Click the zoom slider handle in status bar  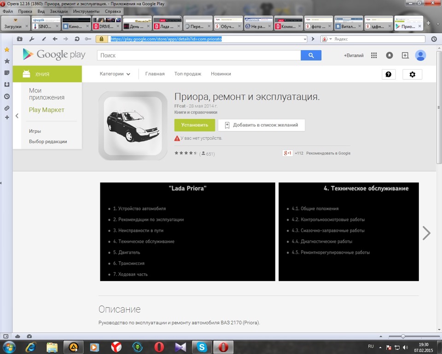click(x=403, y=336)
